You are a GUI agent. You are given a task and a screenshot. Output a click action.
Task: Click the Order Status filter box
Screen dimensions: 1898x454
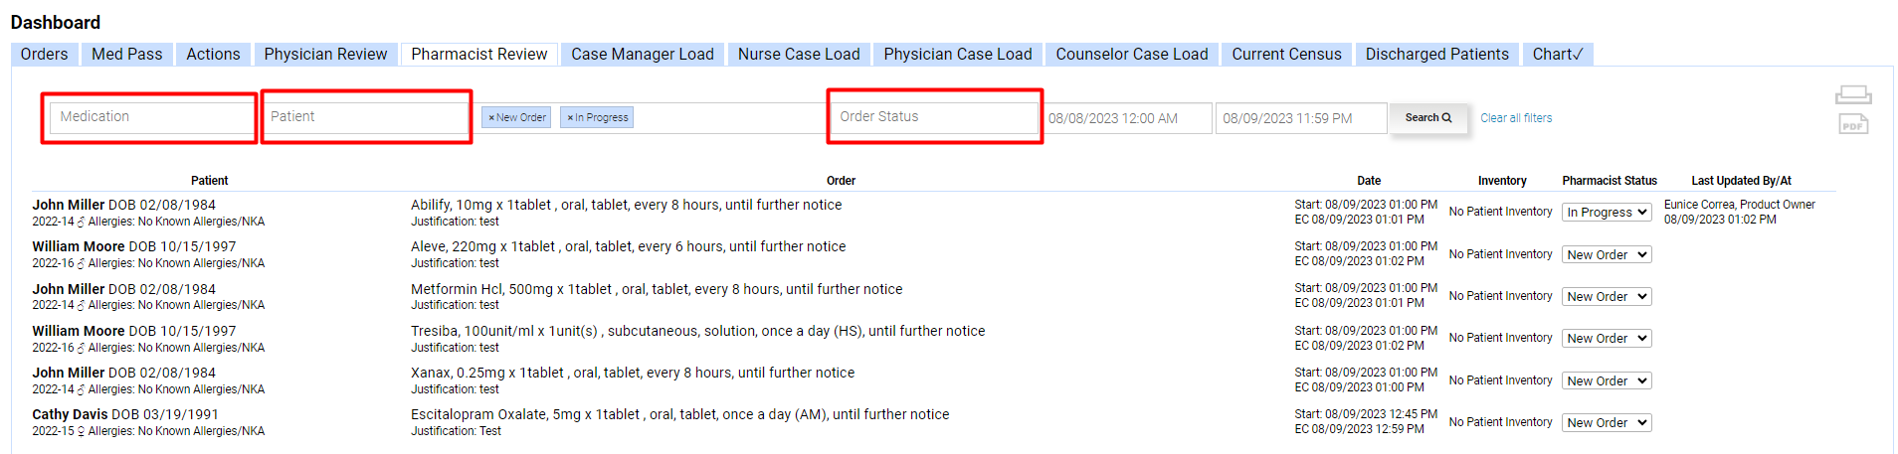(x=934, y=117)
